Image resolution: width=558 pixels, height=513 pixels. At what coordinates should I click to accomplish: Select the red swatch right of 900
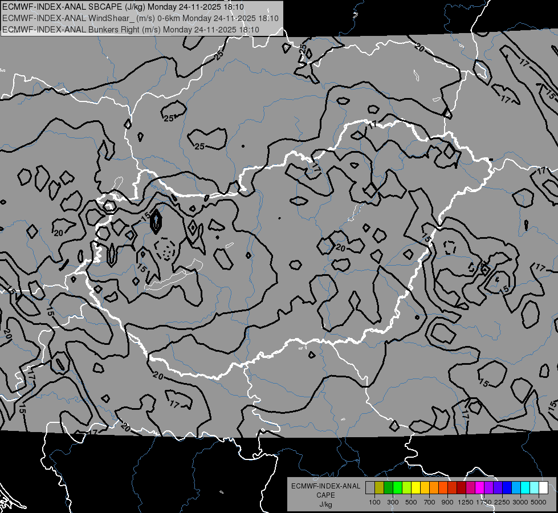[453, 488]
